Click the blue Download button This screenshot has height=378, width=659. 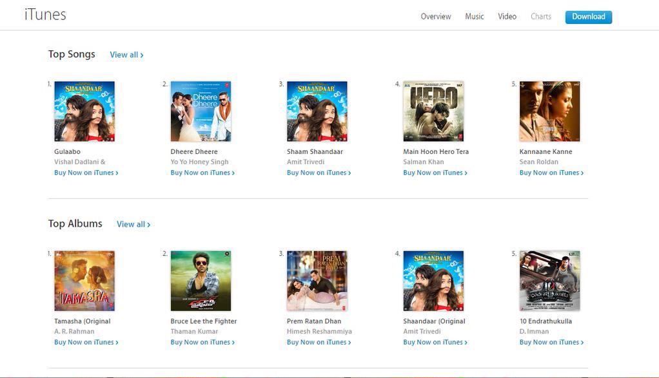coord(588,17)
